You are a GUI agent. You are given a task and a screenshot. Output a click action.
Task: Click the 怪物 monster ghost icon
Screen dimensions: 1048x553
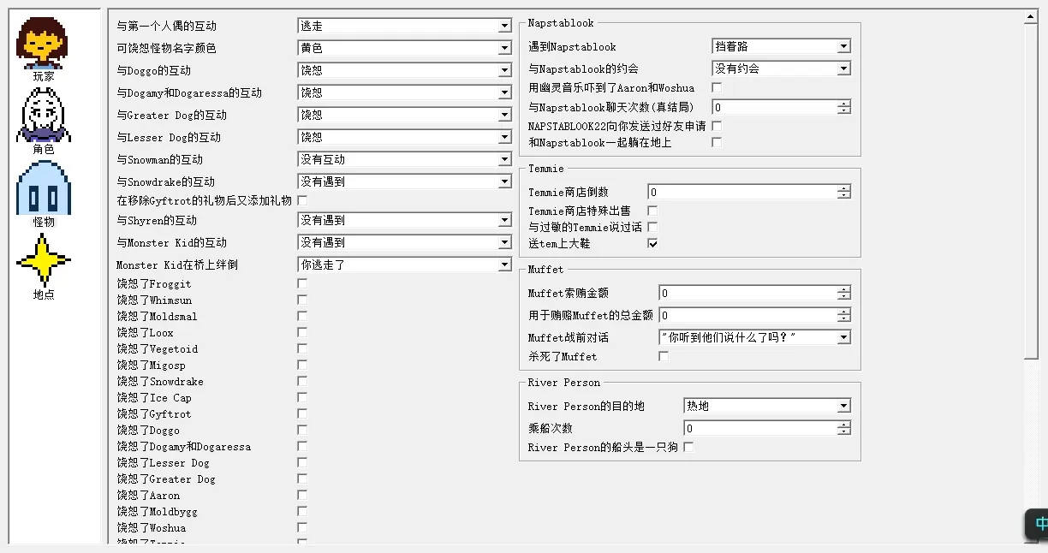point(41,188)
